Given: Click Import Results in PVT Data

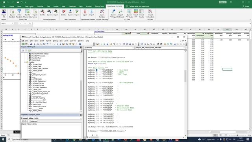Looking at the screenshot, I should pyautogui.click(x=141, y=13).
